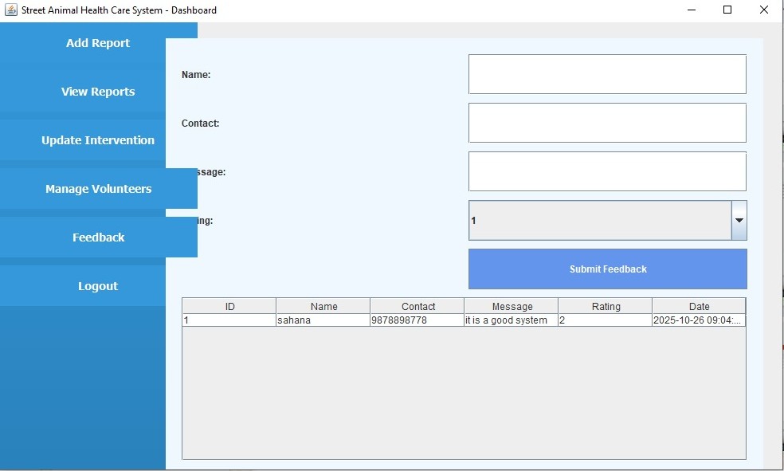Open Manage Volunteers

coord(97,189)
